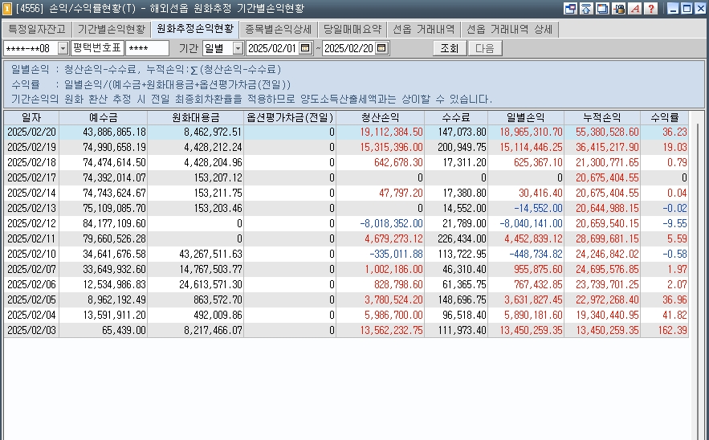Click the start date field 2025/02/01
The width and height of the screenshot is (709, 440).
tap(273, 48)
